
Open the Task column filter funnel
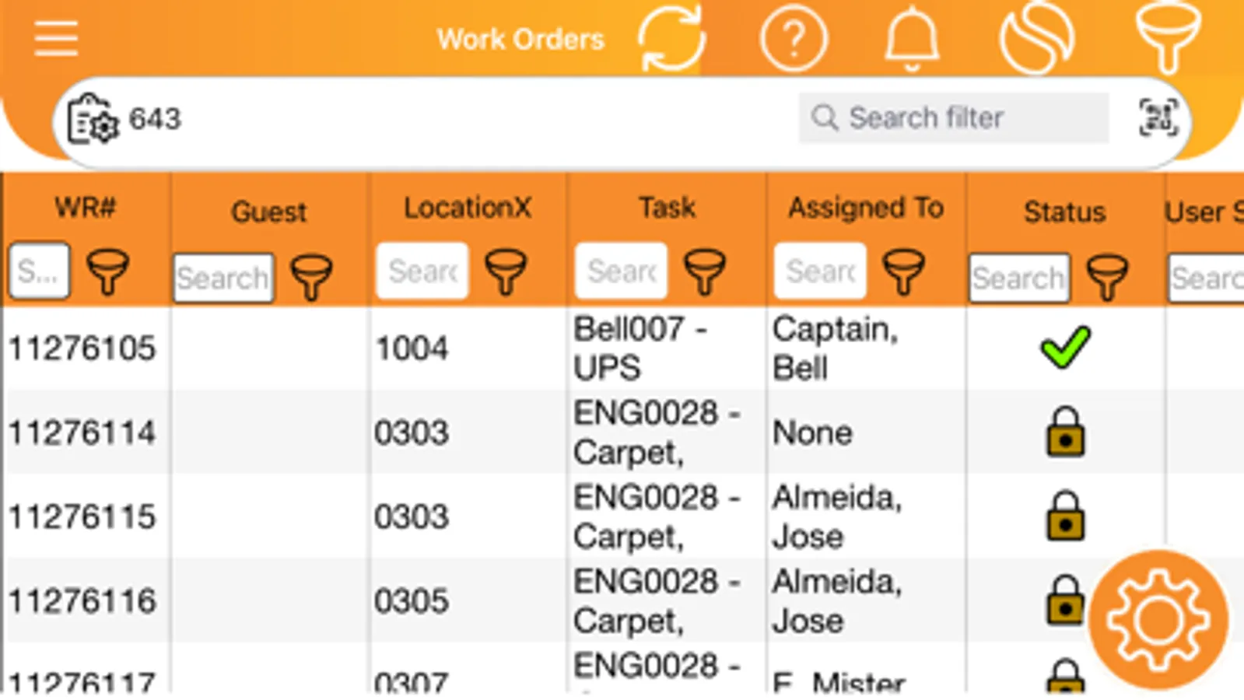(x=705, y=271)
